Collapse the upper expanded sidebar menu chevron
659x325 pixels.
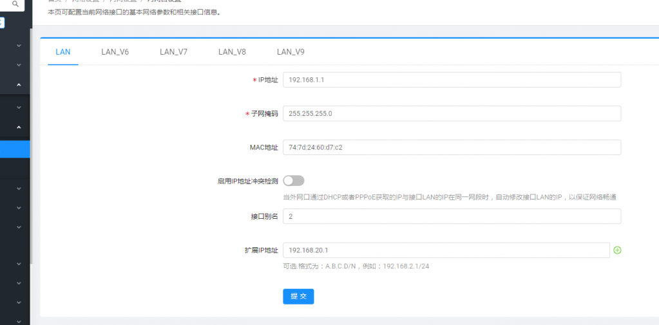pos(19,85)
